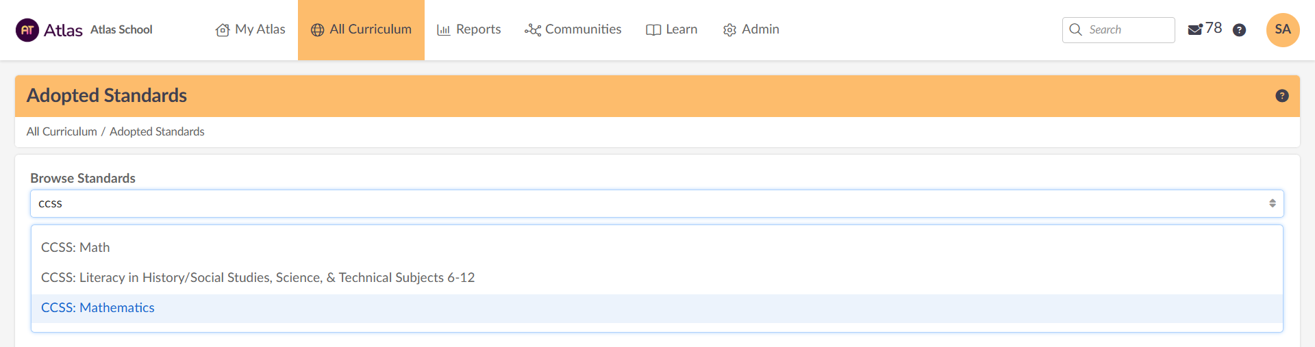The image size is (1315, 347).
Task: Click the help question mark in top navigation
Action: pos(1239,30)
